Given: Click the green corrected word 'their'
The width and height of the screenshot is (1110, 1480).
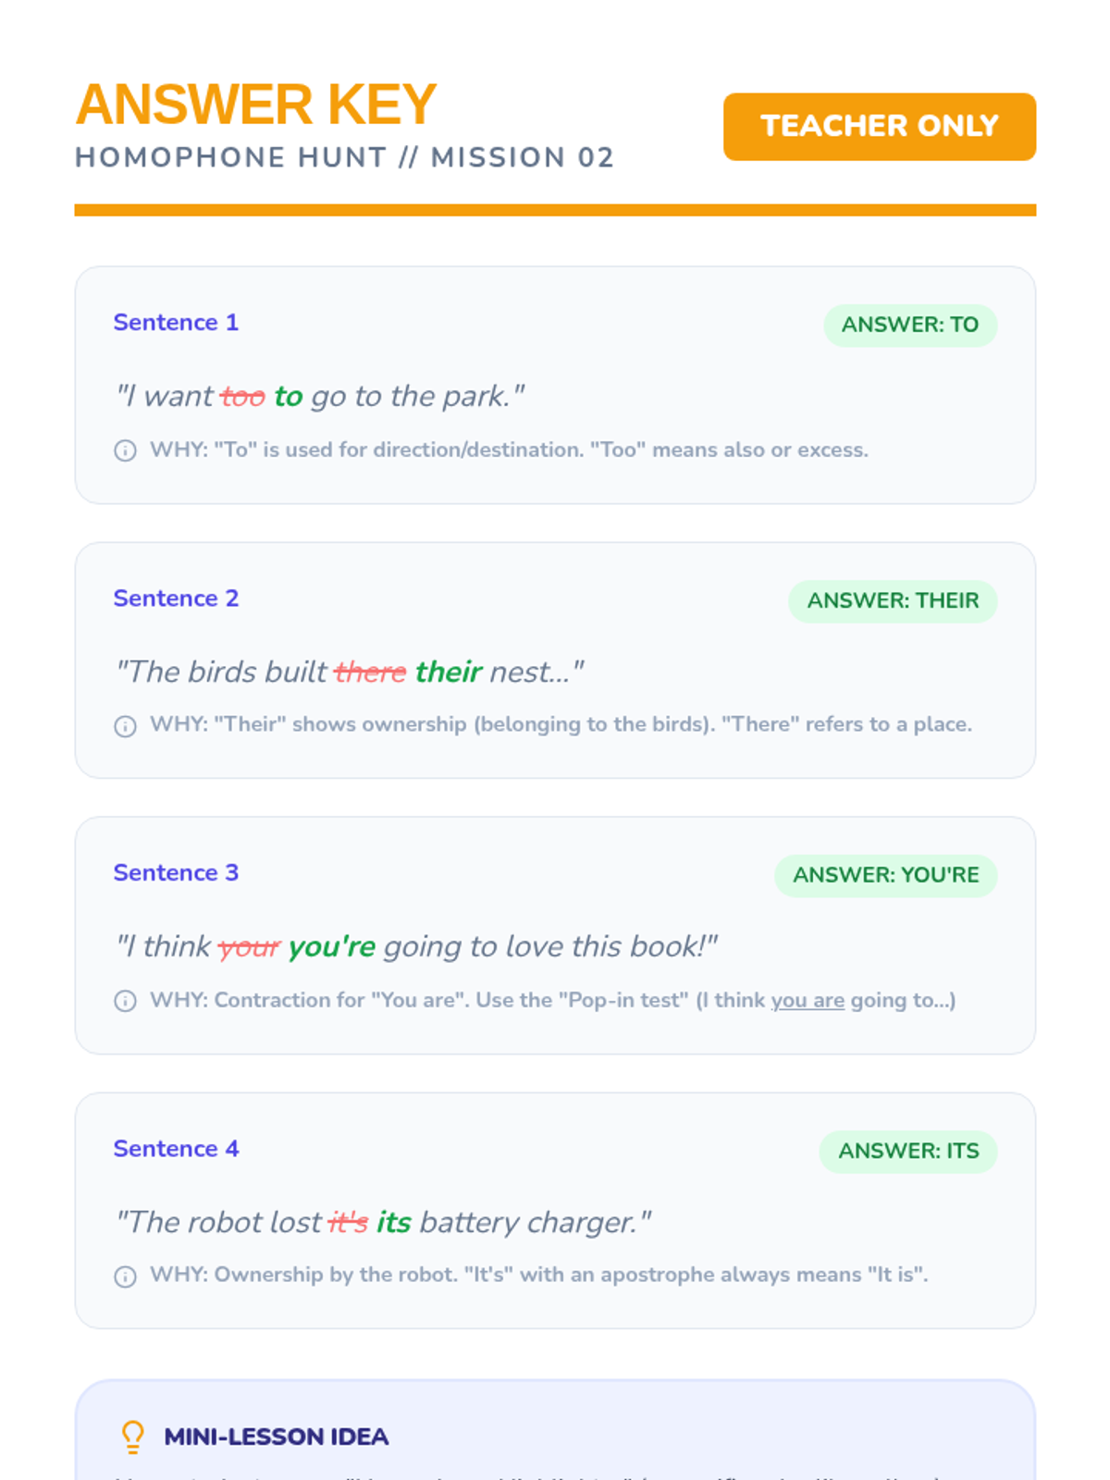Looking at the screenshot, I should coord(449,672).
